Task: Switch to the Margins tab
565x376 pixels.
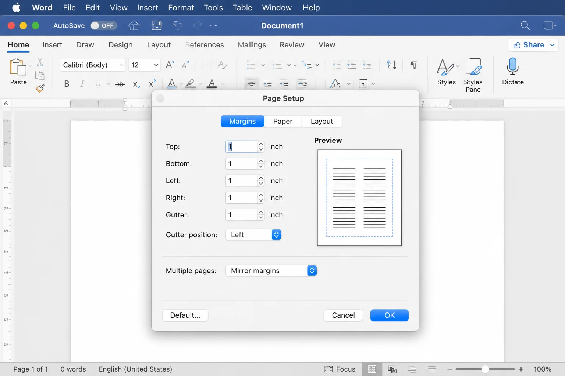Action: pos(242,121)
